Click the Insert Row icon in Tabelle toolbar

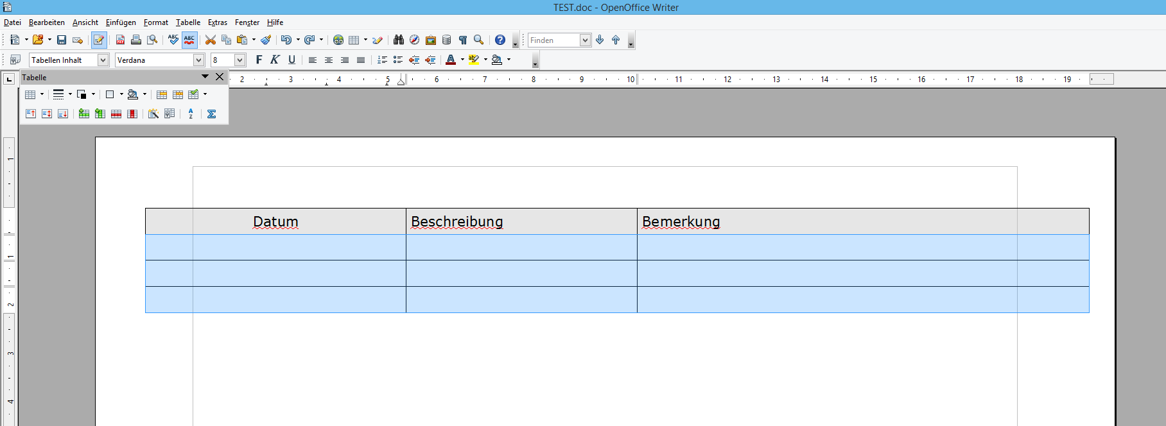click(x=84, y=114)
